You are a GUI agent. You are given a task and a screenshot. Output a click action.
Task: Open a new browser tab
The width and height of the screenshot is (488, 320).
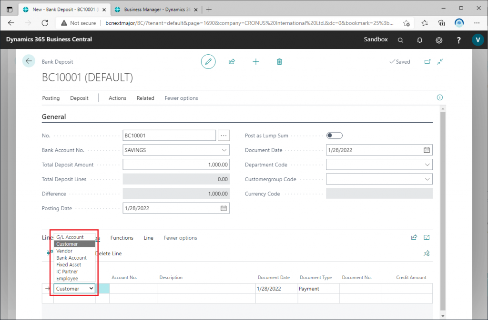coord(209,10)
